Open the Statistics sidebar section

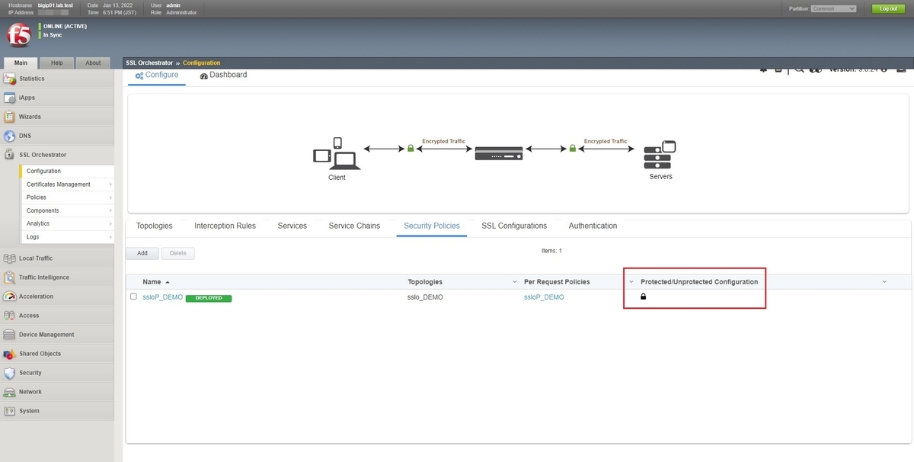[57, 79]
